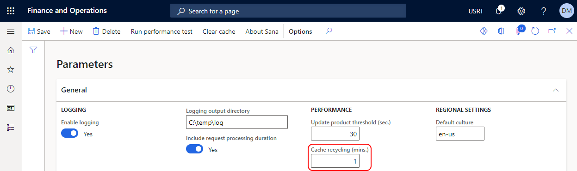Open the app launcher waffle icon
This screenshot has width=577, height=171.
coord(11,11)
